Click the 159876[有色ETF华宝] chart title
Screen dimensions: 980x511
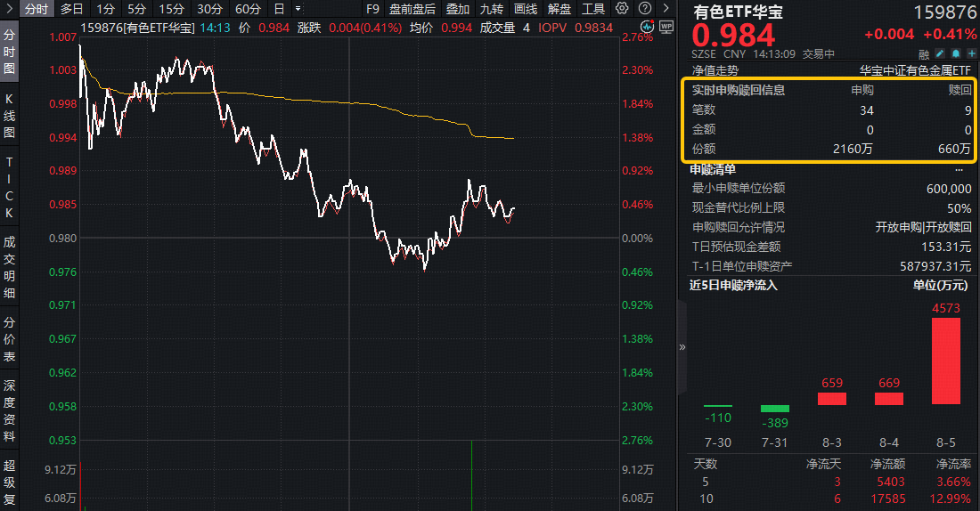pos(137,28)
